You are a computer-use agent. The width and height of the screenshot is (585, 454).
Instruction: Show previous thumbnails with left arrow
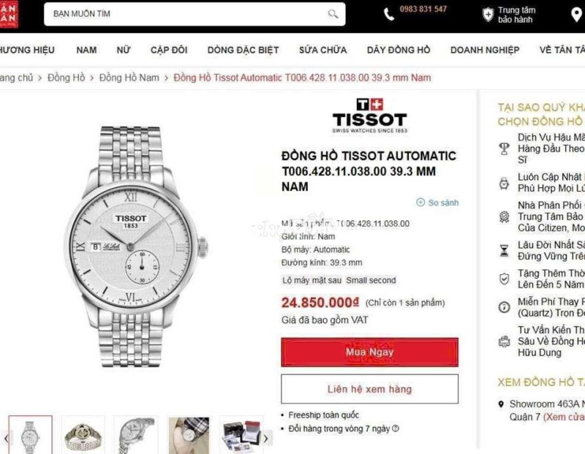6,439
